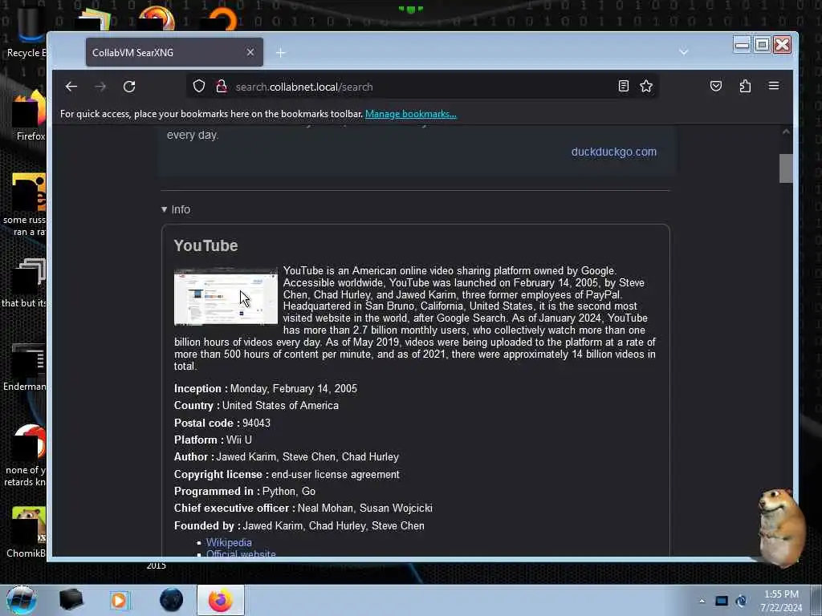
Task: Select the CollabVM SearXNG tab
Action: click(x=174, y=52)
